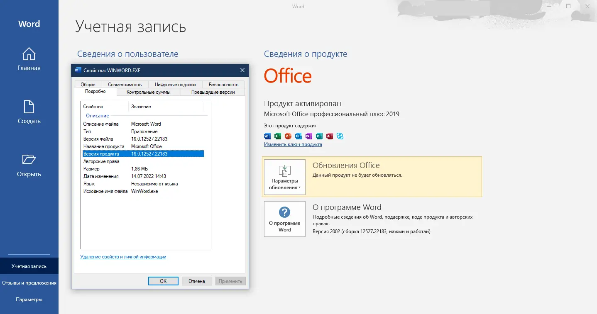Open the Цифровые подписи tab
The image size is (597, 314).
175,85
